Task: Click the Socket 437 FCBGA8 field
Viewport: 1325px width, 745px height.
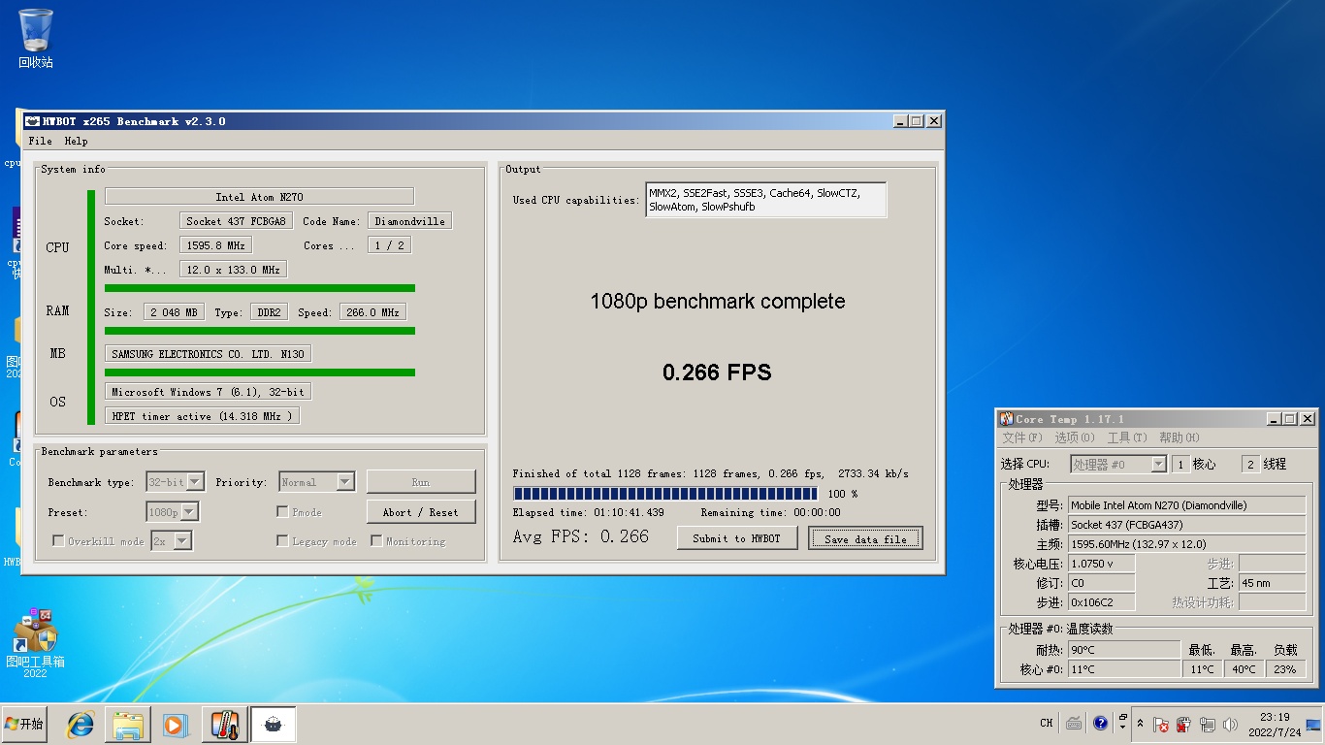Action: click(236, 221)
